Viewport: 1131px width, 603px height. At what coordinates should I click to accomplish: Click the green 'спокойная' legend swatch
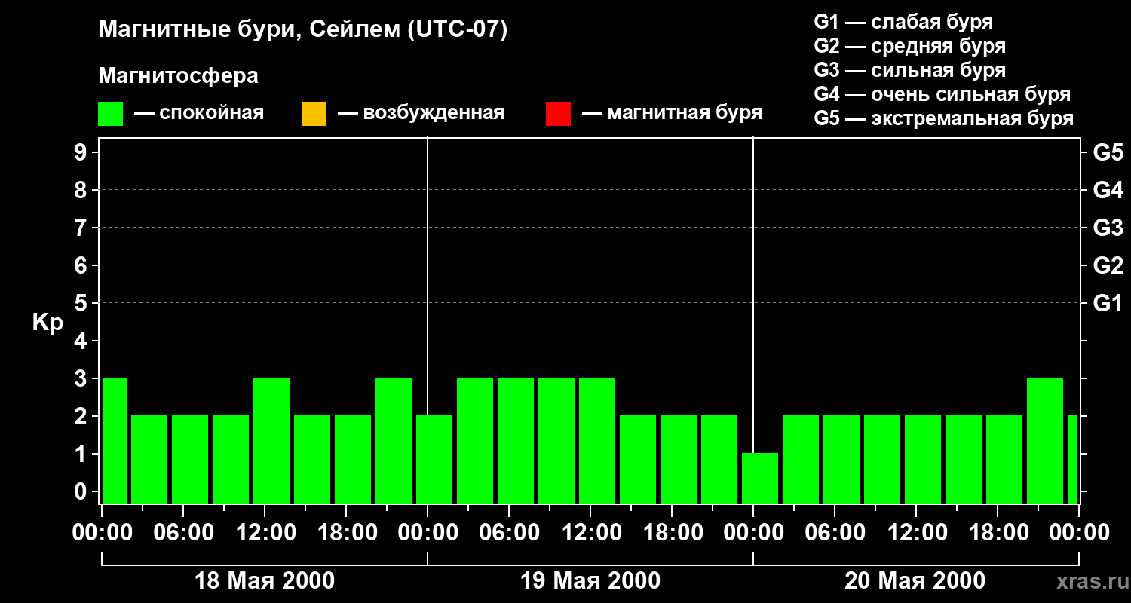(x=110, y=114)
